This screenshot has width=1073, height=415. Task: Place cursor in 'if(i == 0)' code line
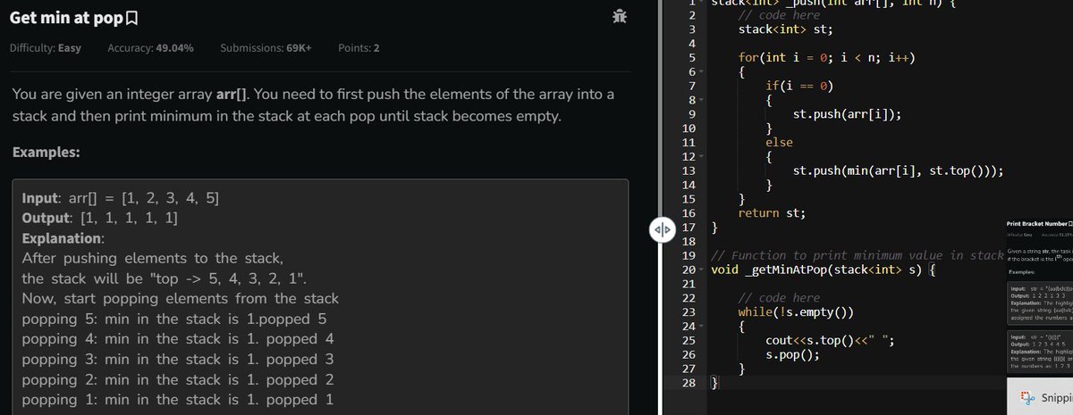tap(798, 87)
